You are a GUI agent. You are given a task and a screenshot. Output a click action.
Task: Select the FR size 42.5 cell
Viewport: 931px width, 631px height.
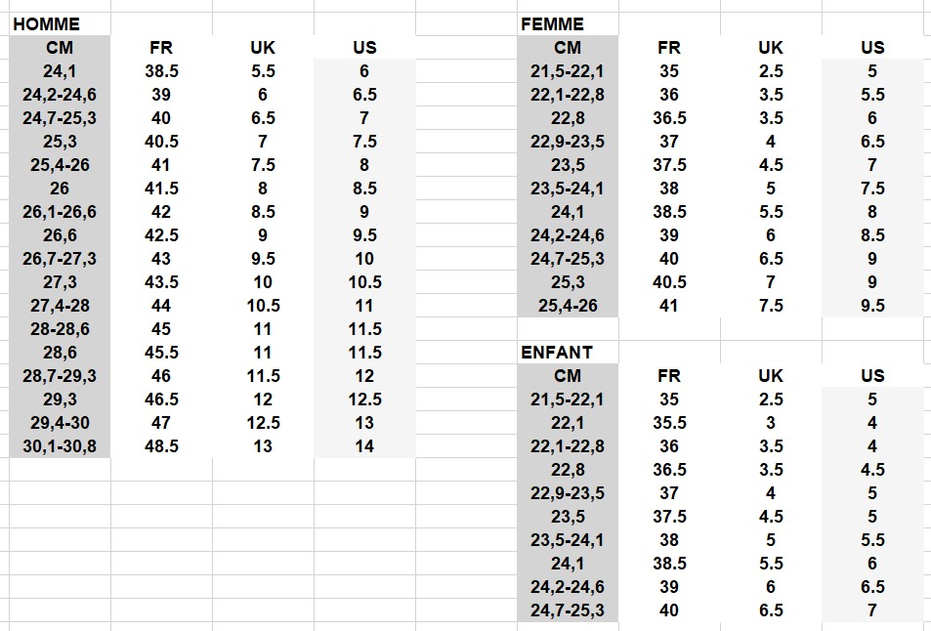(161, 235)
